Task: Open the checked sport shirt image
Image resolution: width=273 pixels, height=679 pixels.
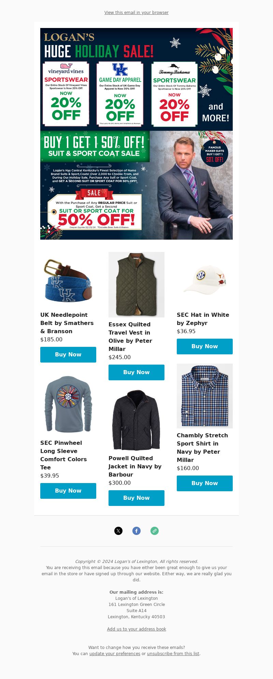Action: click(205, 396)
